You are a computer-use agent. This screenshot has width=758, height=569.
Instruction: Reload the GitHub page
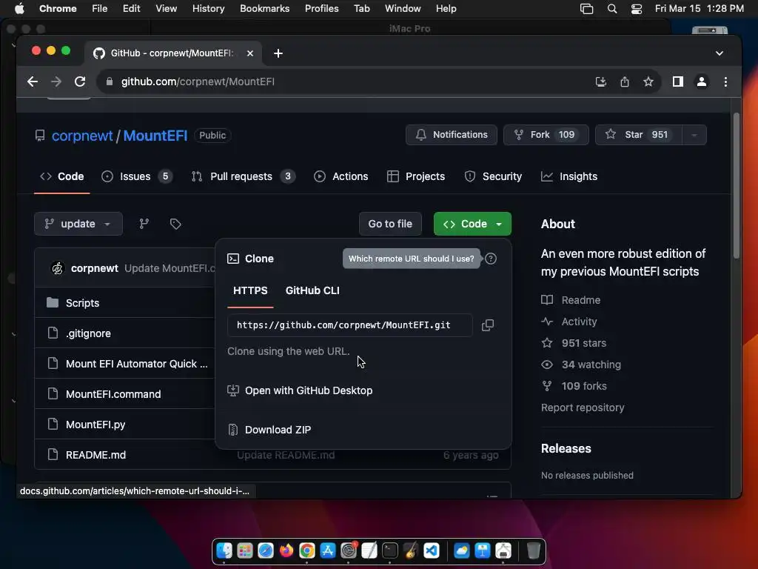(x=80, y=81)
